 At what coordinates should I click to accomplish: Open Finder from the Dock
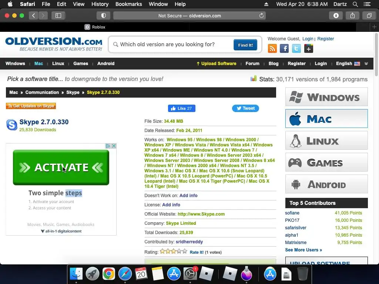(x=76, y=274)
